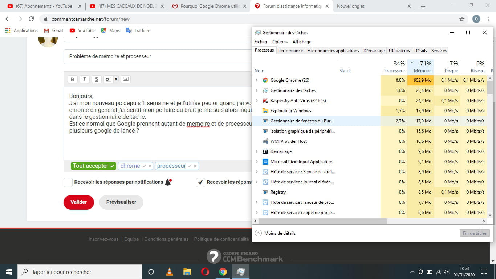
Task: Open the Options menu in Task Manager
Action: coord(280,42)
